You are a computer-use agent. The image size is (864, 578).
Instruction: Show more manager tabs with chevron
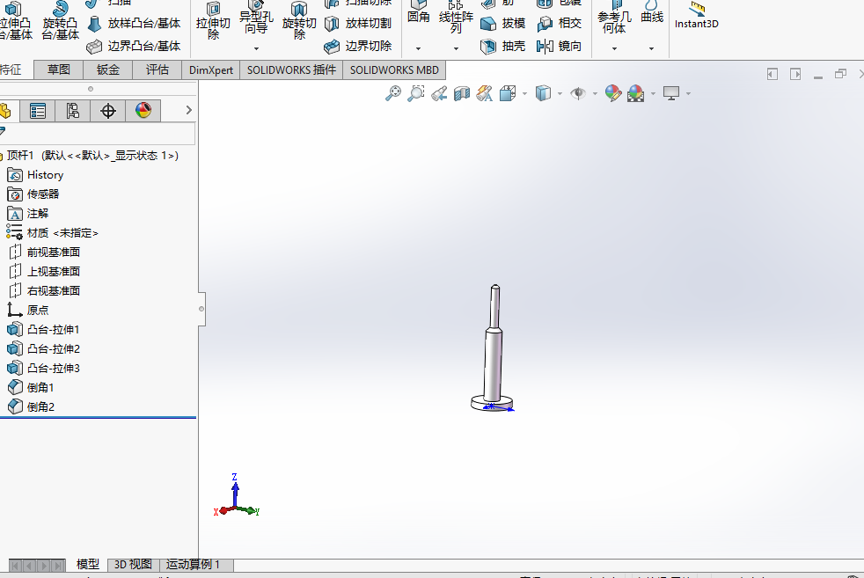tap(189, 110)
